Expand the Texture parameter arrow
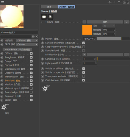The image size is (130, 137). (x=42, y=22)
